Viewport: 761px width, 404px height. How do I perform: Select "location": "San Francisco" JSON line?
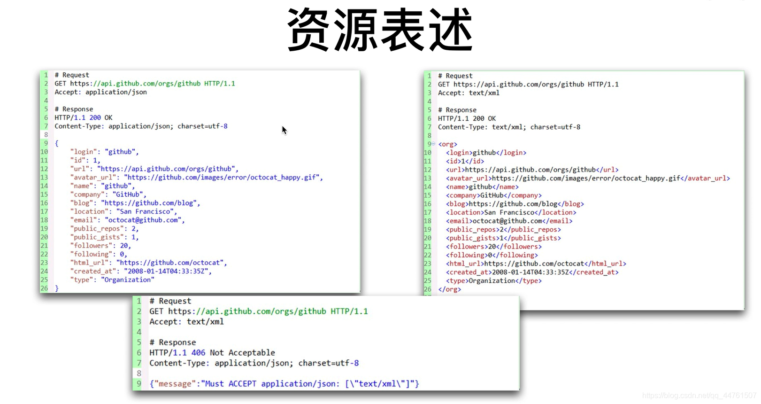tap(123, 211)
